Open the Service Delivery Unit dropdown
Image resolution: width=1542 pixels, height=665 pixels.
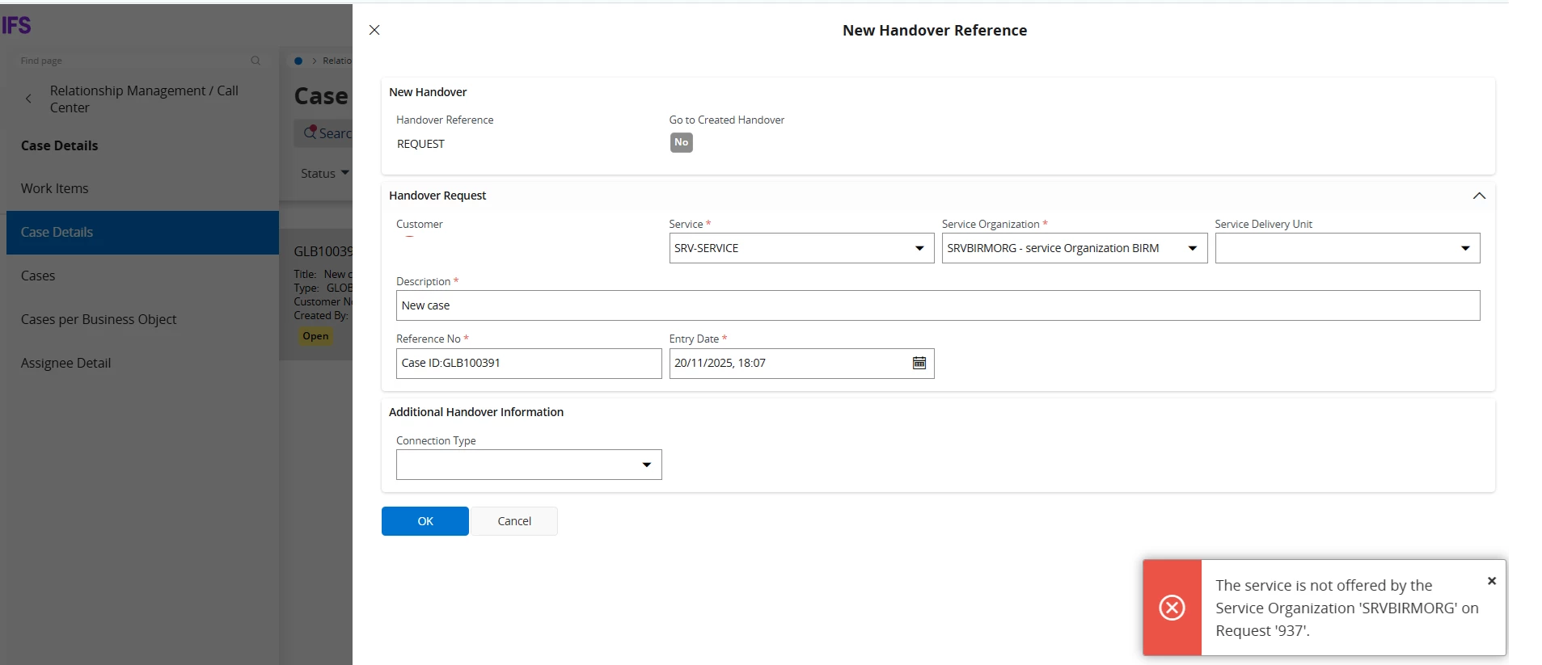click(1464, 248)
